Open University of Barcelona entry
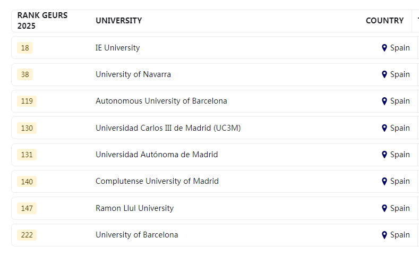 click(137, 235)
